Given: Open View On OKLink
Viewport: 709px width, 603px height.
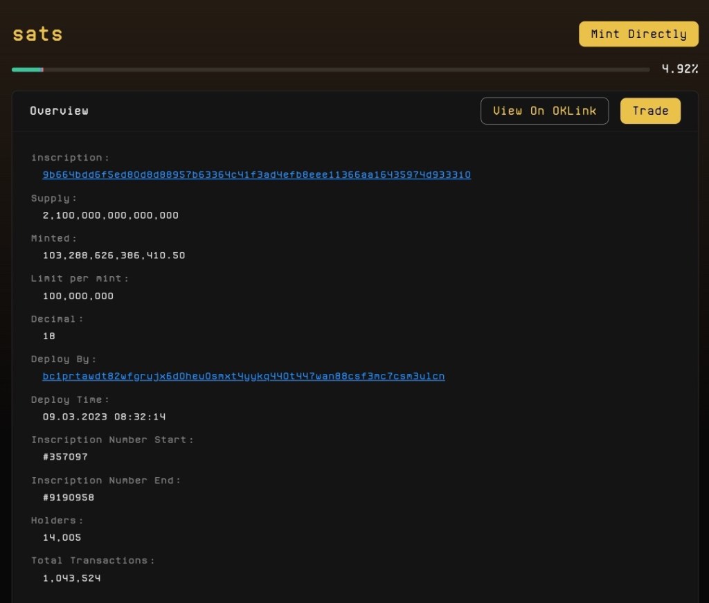Looking at the screenshot, I should 544,111.
